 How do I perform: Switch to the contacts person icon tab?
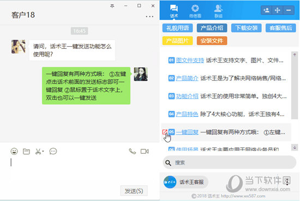(218, 11)
